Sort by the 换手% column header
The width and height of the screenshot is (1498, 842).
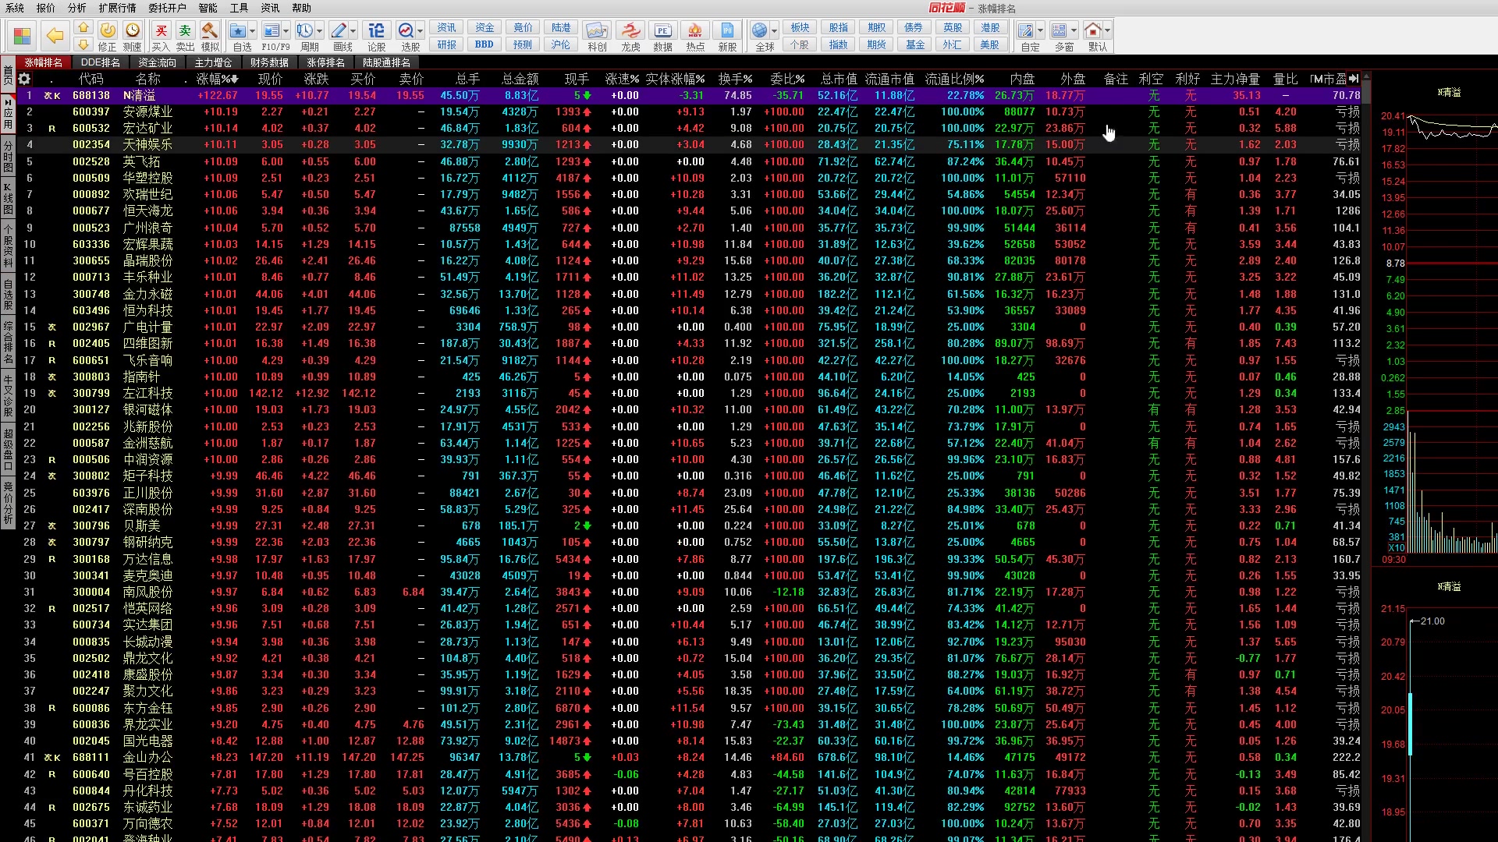point(735,79)
